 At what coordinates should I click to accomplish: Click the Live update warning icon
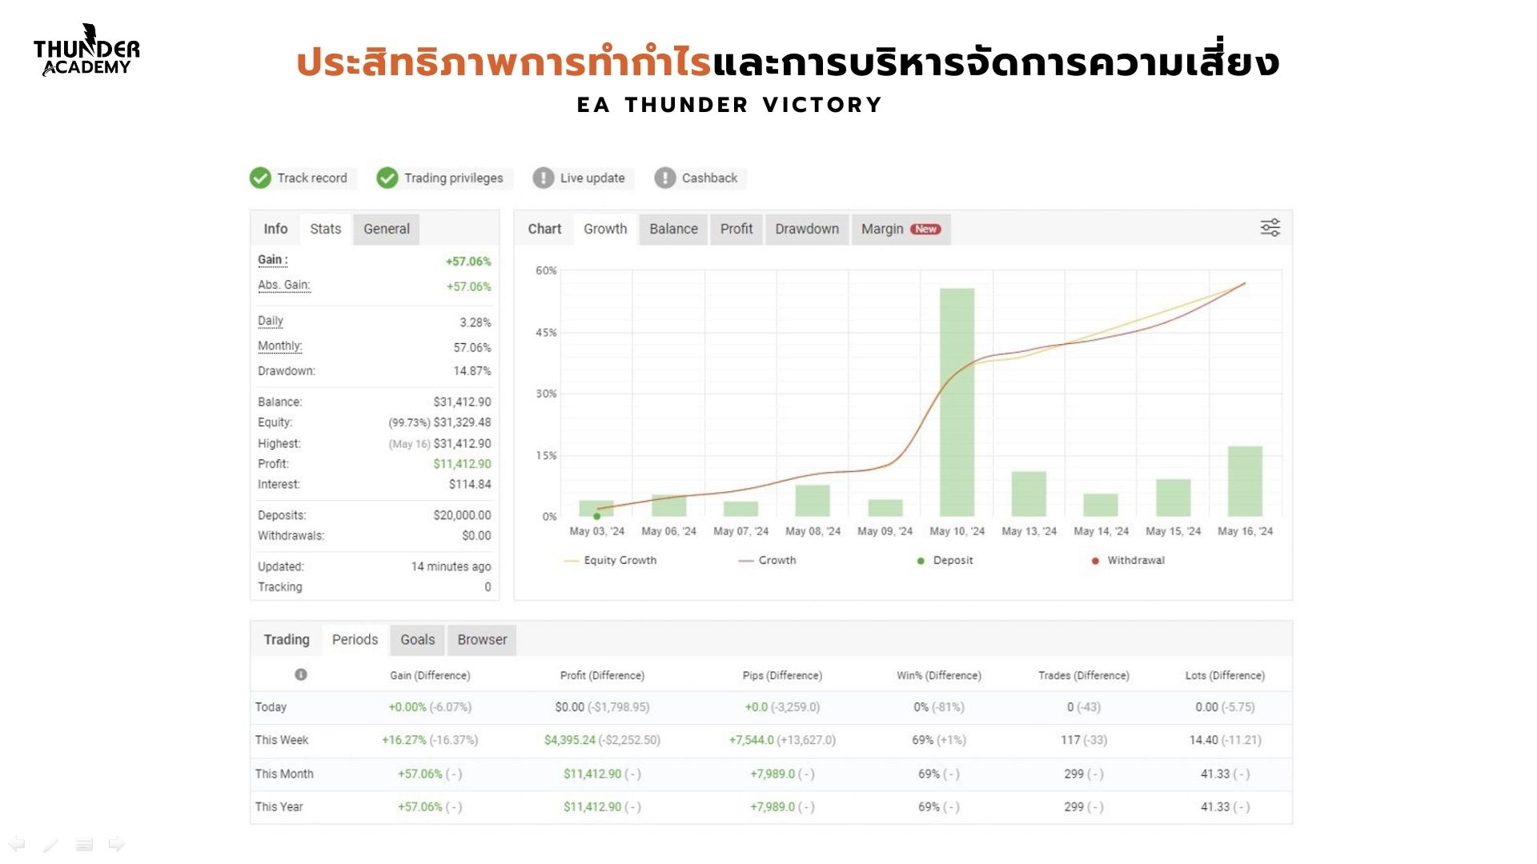click(544, 178)
